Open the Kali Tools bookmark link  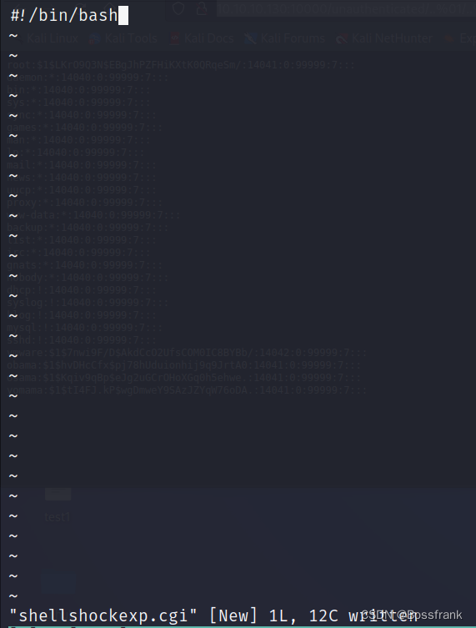pyautogui.click(x=131, y=38)
